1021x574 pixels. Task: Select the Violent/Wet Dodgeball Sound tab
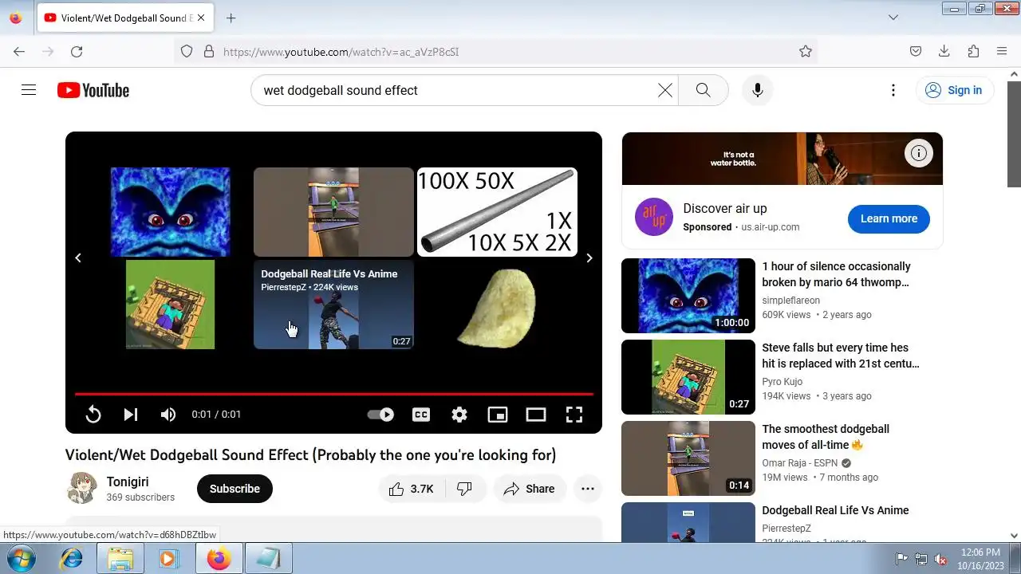click(x=125, y=18)
